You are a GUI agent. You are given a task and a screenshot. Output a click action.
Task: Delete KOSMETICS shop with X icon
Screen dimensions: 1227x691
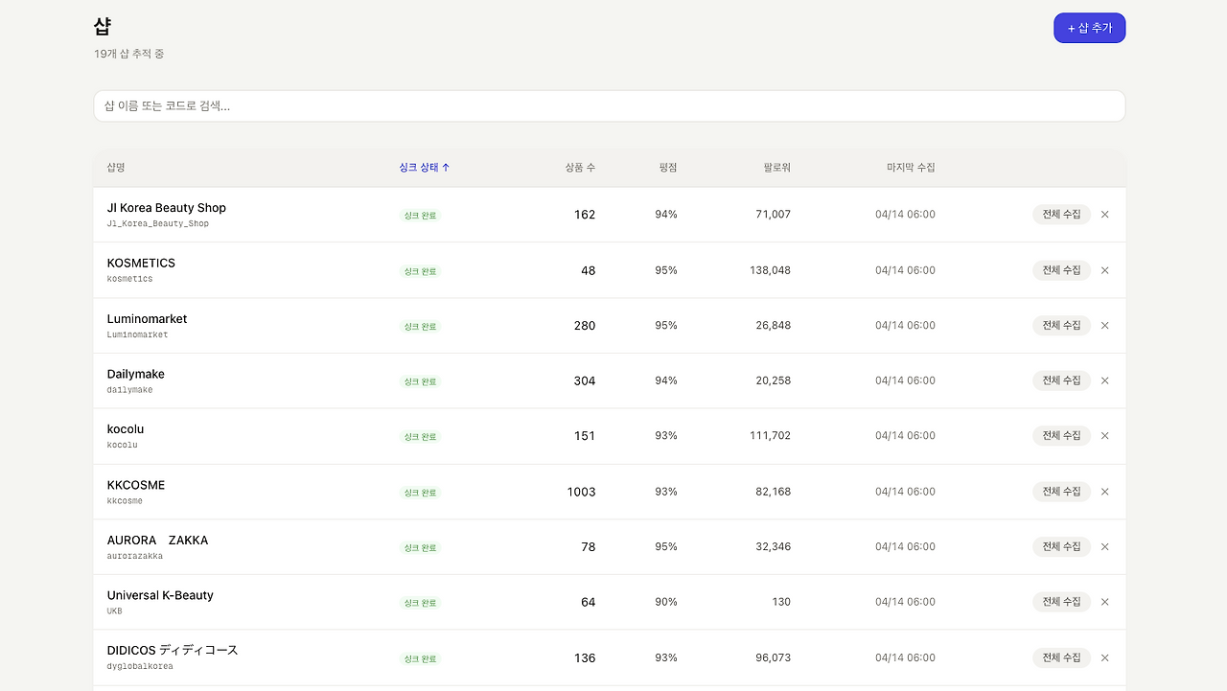1104,270
